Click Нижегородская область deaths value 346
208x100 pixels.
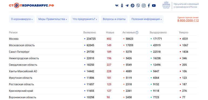point(184,58)
